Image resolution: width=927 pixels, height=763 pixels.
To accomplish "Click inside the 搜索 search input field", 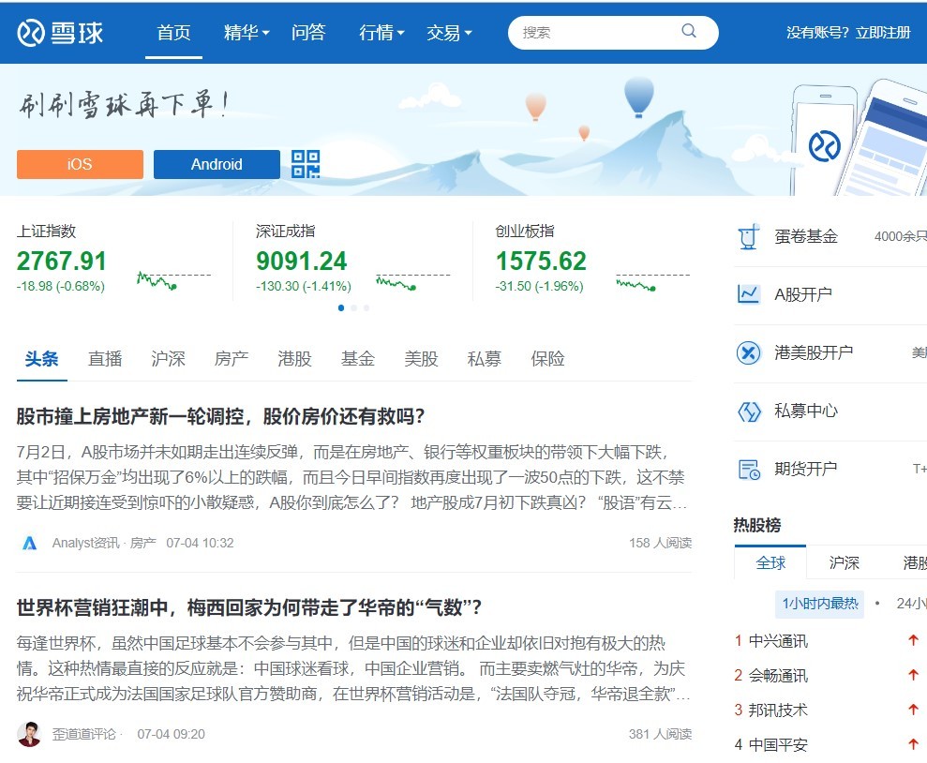I will click(x=591, y=32).
